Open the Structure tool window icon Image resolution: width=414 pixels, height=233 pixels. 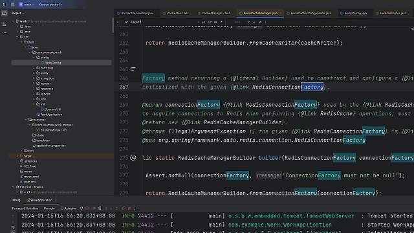coord(5,24)
